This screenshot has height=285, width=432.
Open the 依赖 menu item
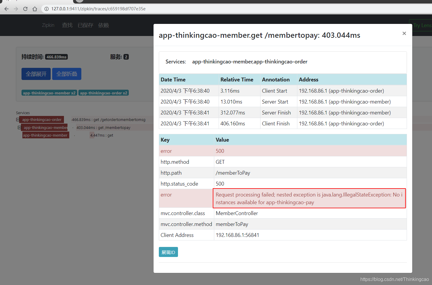[104, 25]
